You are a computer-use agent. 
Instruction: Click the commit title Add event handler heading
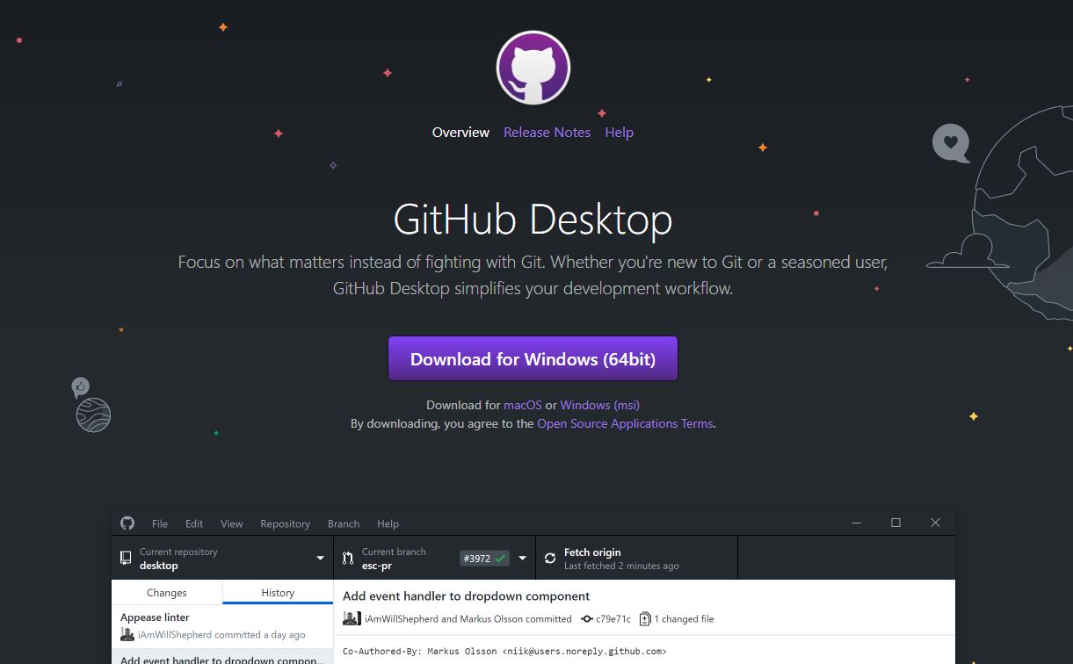point(466,595)
